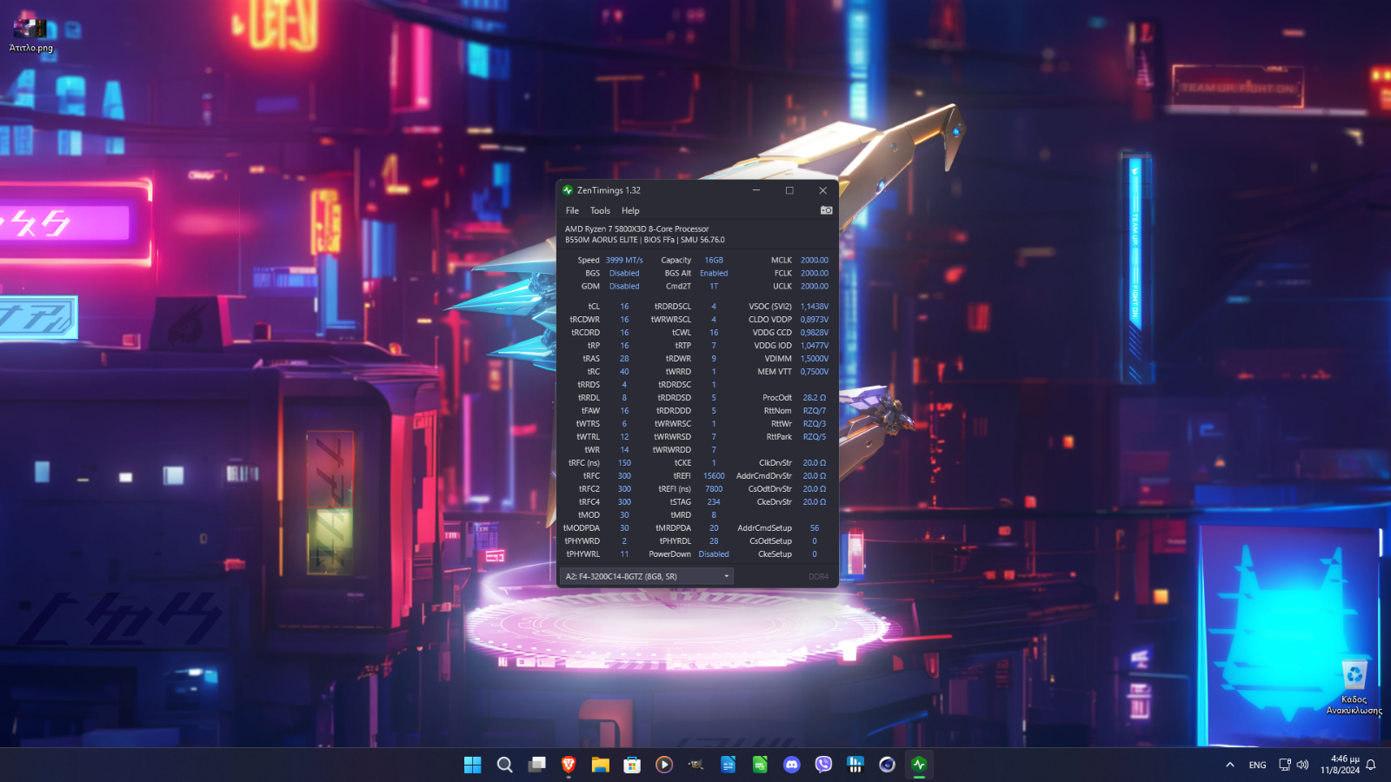This screenshot has width=1391, height=782.
Task: Open LibreOffice Writer from taskbar
Action: pos(729,765)
